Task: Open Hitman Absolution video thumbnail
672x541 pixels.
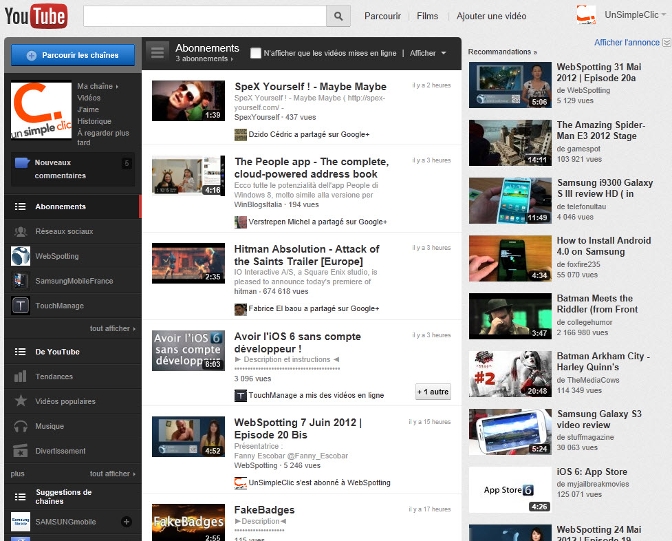Action: pos(188,264)
